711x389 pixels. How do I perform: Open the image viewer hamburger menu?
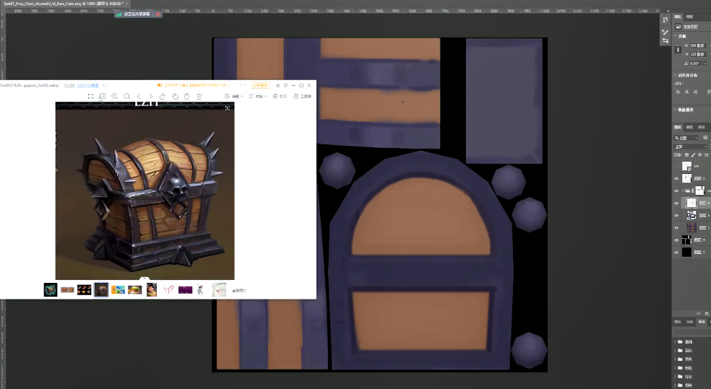coord(277,85)
